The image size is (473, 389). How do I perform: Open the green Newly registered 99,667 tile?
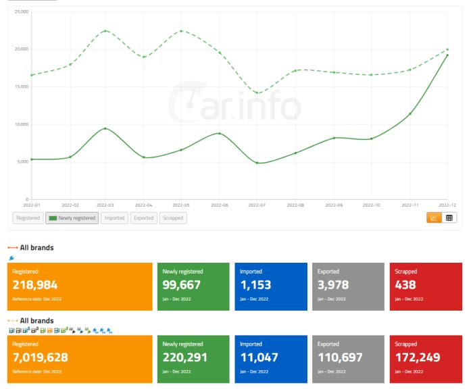pyautogui.click(x=193, y=286)
